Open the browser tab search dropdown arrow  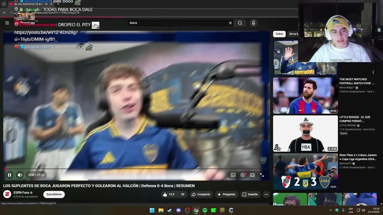[x=4, y=4]
